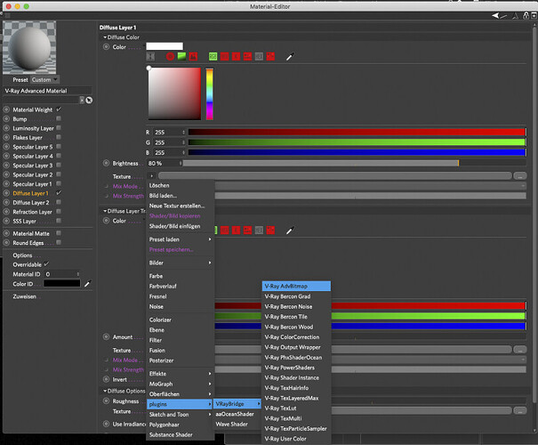Switch to HSV sliders icon in Diffuse Color
538x445 pixels.
(224, 56)
